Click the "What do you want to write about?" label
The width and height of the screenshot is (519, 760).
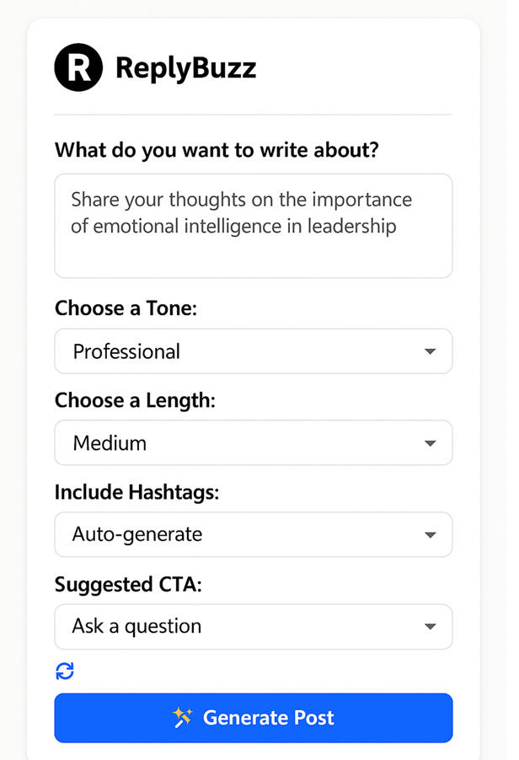[217, 150]
